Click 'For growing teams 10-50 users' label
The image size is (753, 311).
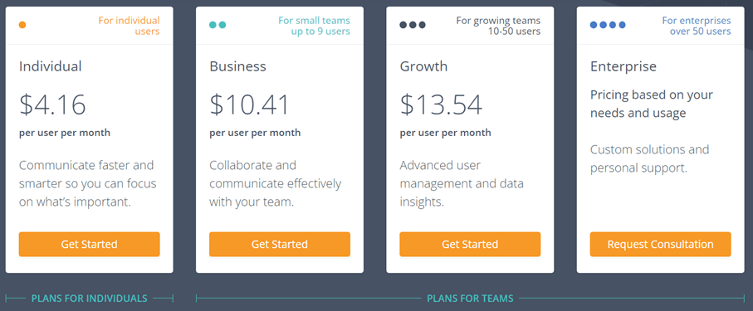click(498, 26)
